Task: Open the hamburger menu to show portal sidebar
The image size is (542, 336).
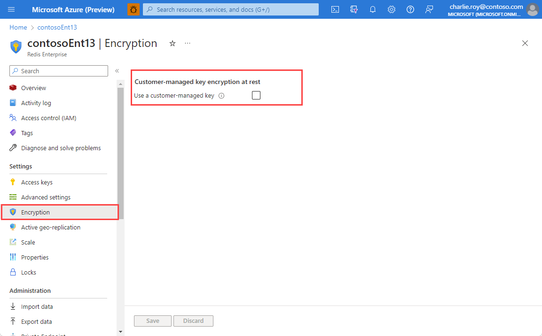Action: click(x=11, y=9)
